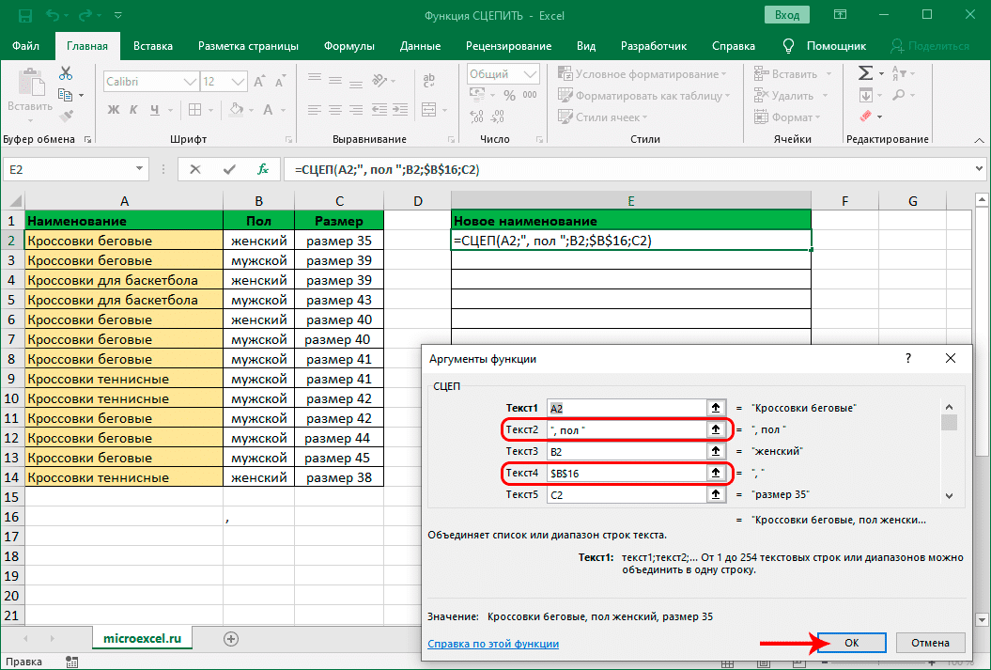Switch to the Формулы ribbon tab
Screen dimensions: 991x670
(348, 45)
